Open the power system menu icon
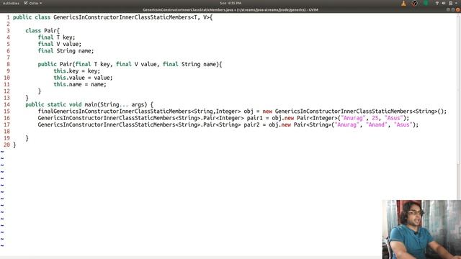 [x=450, y=3]
